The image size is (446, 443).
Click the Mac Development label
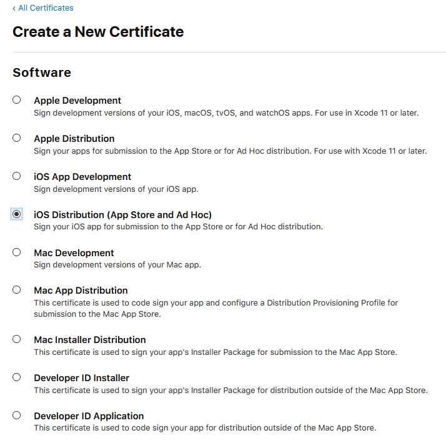(74, 253)
